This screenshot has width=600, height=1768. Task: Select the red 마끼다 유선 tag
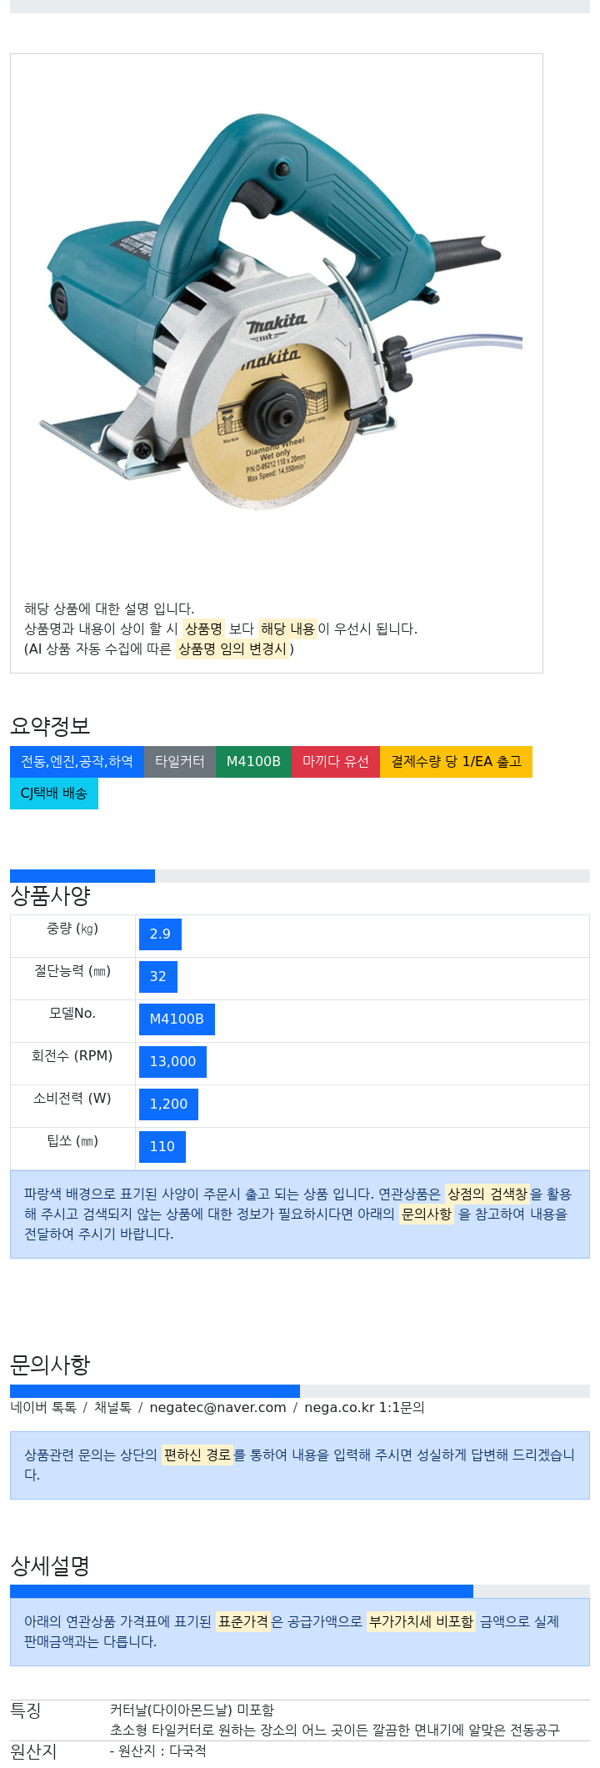pos(336,762)
